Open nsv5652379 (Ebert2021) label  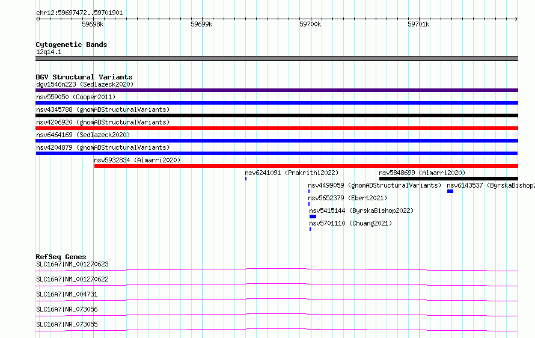coord(347,198)
